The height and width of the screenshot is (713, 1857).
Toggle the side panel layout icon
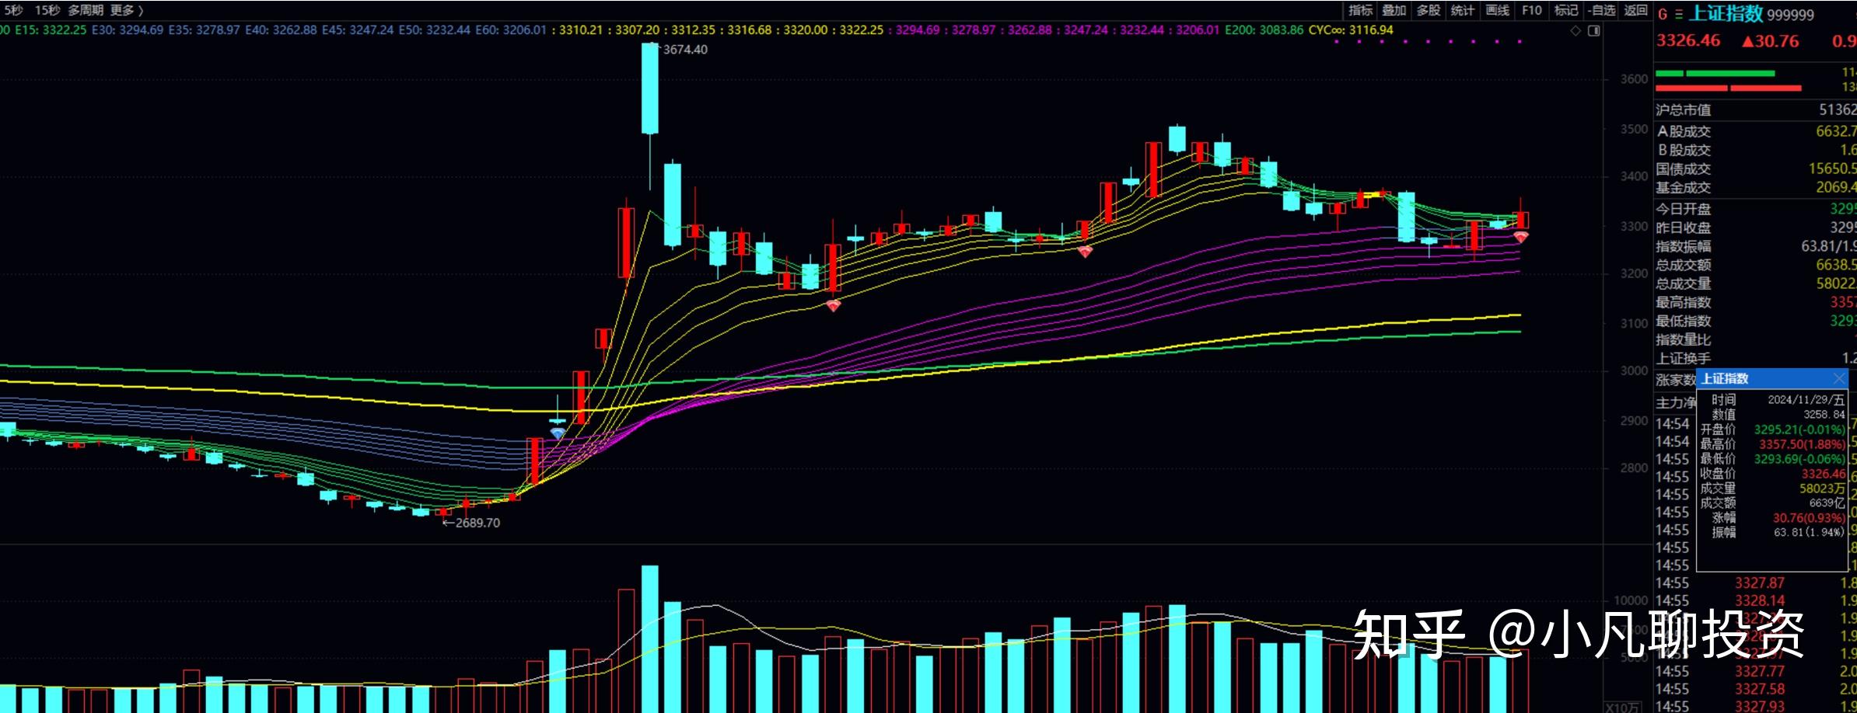(1593, 31)
